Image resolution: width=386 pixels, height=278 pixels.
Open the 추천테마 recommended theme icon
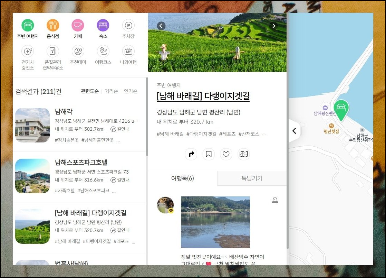coord(78,51)
